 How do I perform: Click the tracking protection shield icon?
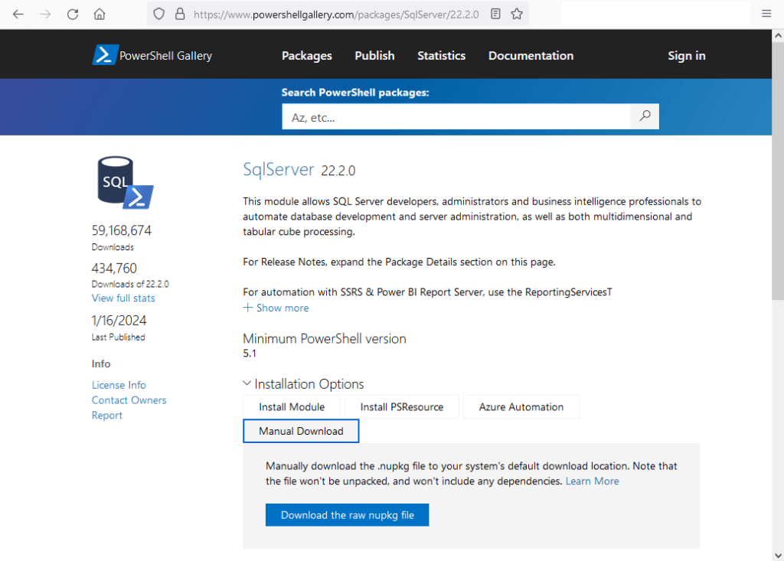[158, 13]
